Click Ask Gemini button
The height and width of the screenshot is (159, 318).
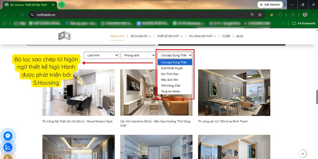270,4
